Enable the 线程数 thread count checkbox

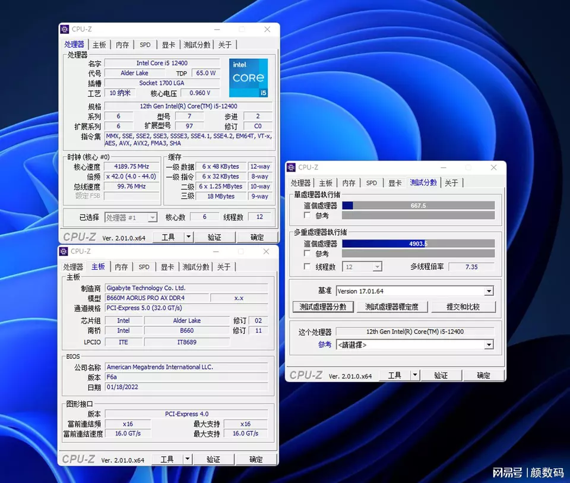(x=307, y=267)
